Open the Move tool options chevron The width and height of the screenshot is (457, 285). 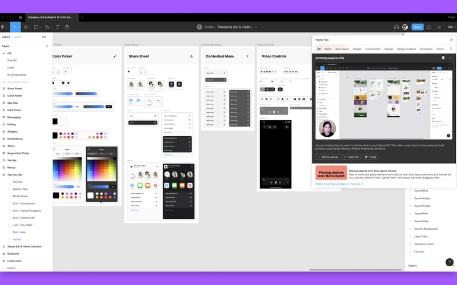point(19,27)
